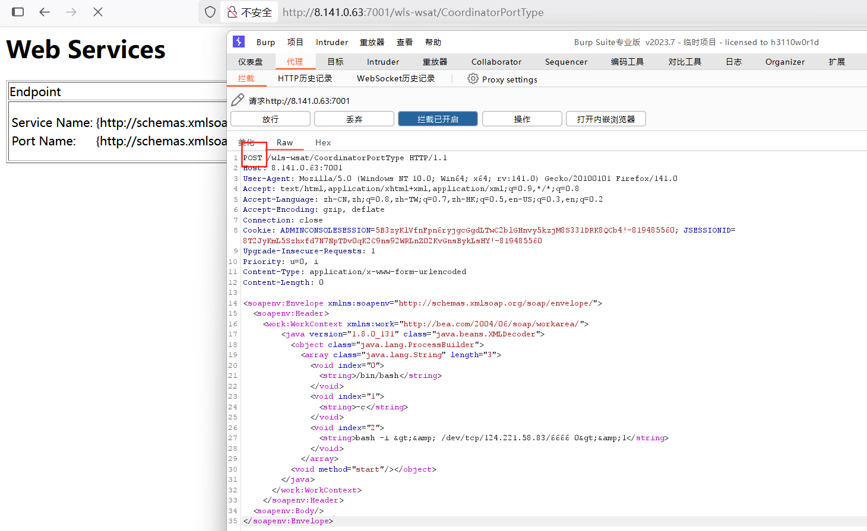The width and height of the screenshot is (867, 531).
Task: Click the browser sidebar panel icon
Action: click(18, 12)
